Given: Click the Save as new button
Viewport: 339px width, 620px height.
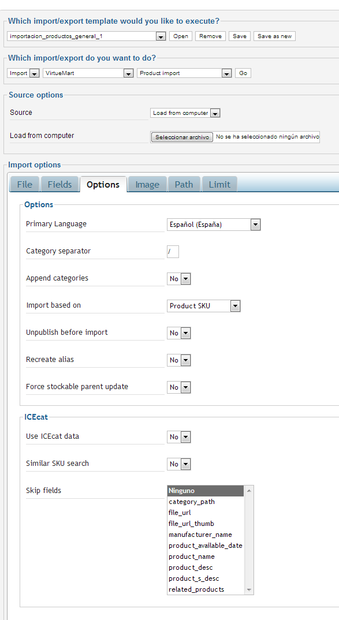Looking at the screenshot, I should (274, 36).
